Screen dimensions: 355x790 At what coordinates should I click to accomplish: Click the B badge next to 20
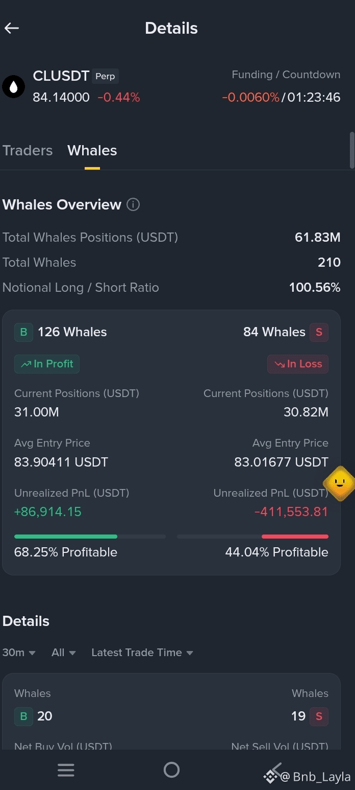[x=23, y=716]
